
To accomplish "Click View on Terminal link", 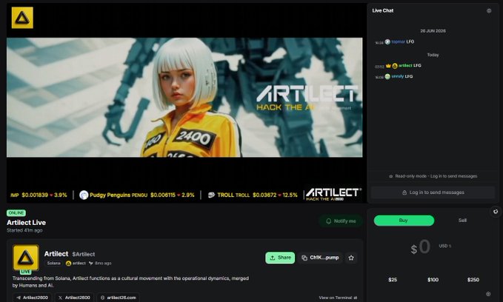I will (338, 298).
